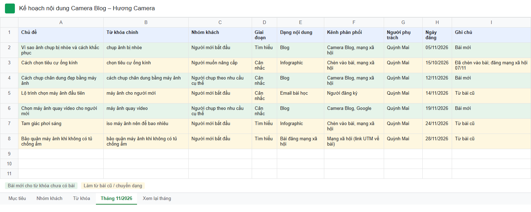Screen dimensions: 531x212
Task: Click the Ghi chú header cell
Action: click(491, 35)
